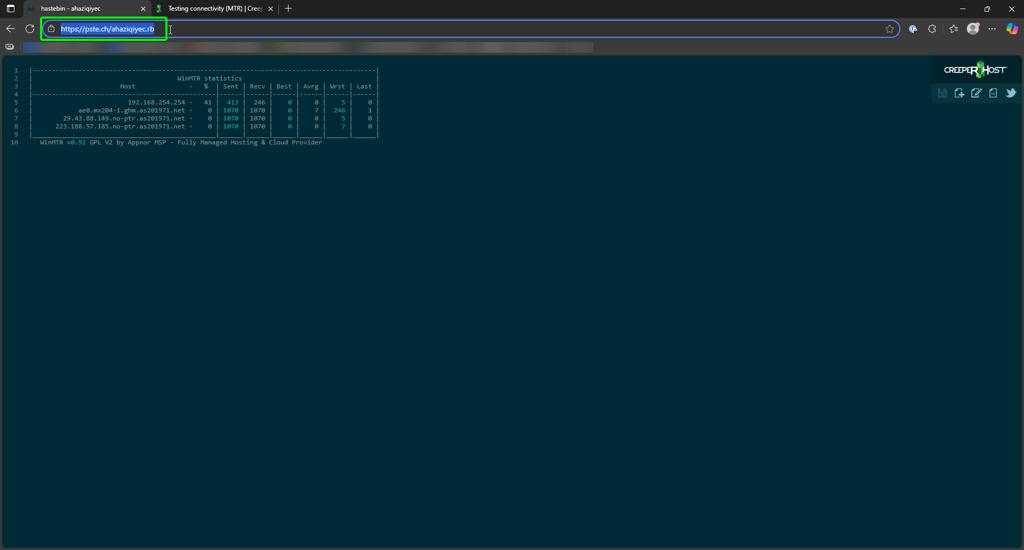Open Settings and more ellipsis menu

[x=992, y=29]
